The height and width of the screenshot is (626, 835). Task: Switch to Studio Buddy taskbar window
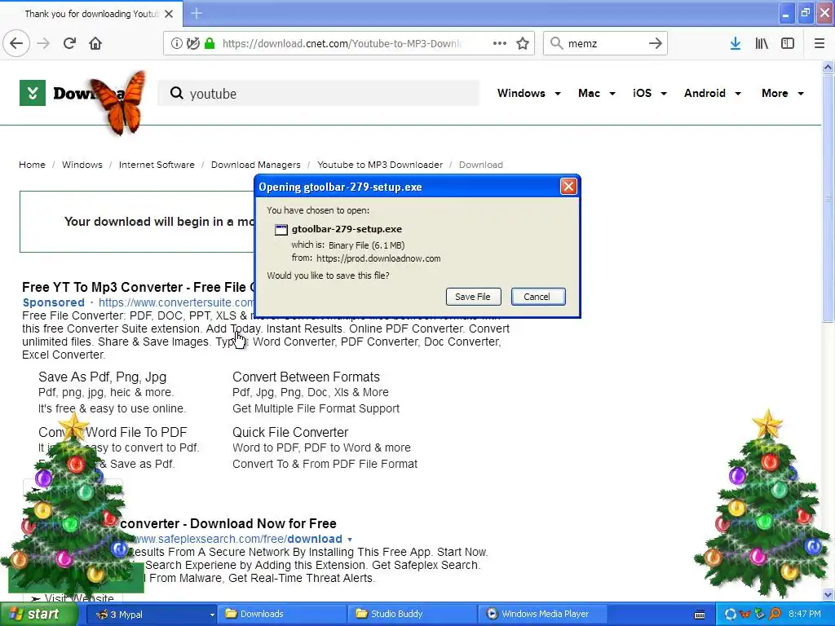[x=413, y=615]
